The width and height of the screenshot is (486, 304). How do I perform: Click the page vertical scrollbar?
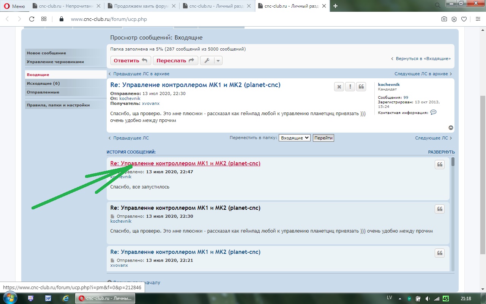pyautogui.click(x=483, y=175)
